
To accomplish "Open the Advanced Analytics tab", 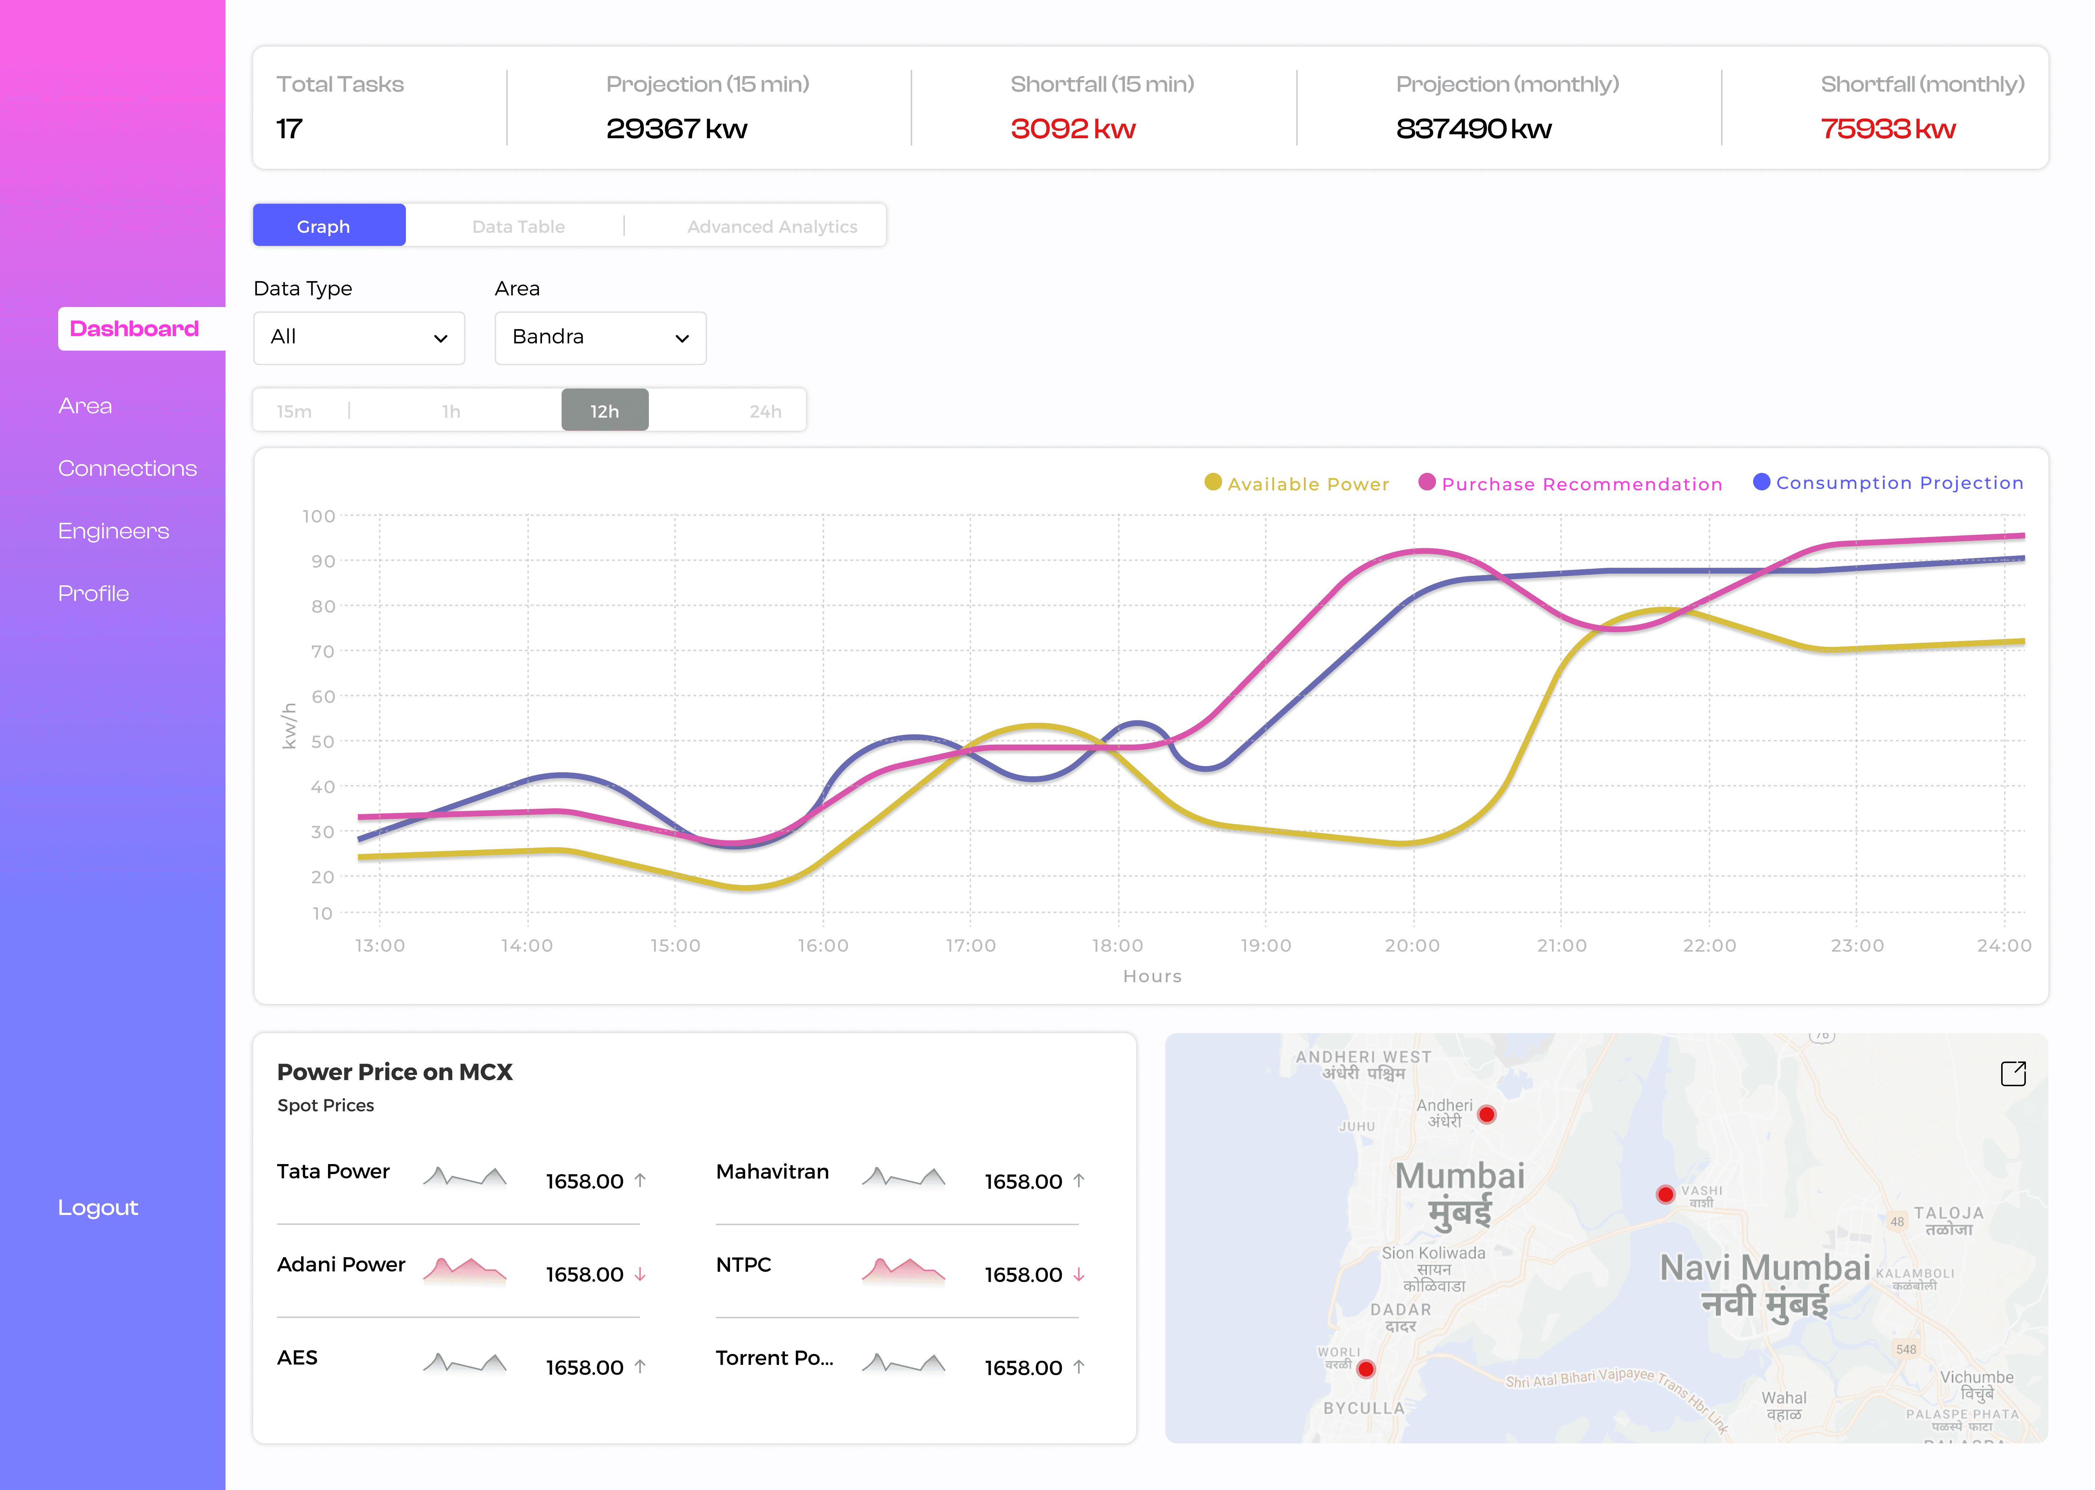I will click(x=771, y=227).
